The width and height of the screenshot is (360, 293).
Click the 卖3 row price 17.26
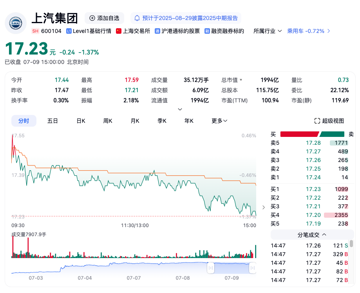click(313, 160)
